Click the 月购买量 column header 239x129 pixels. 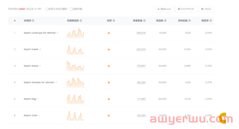[183, 21]
